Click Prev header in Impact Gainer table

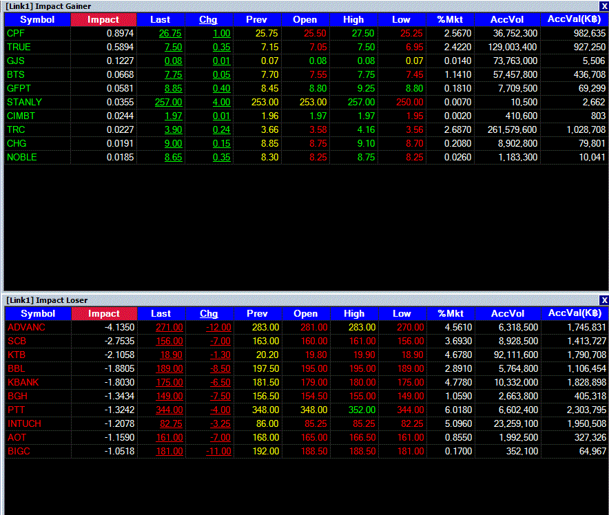[x=257, y=20]
